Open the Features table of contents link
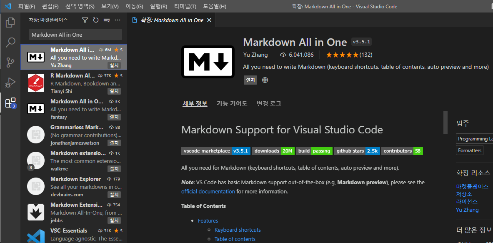 point(208,220)
